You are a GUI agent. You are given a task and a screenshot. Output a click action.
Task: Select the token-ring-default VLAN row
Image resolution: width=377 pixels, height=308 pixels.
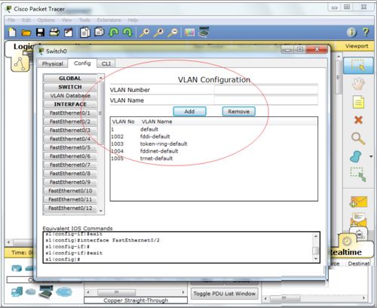[213, 143]
